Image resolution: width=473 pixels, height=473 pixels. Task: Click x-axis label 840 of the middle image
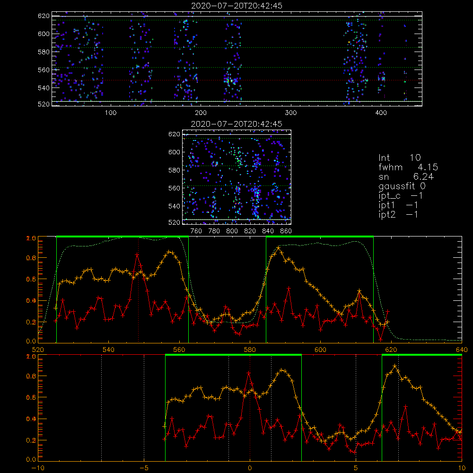(268, 231)
